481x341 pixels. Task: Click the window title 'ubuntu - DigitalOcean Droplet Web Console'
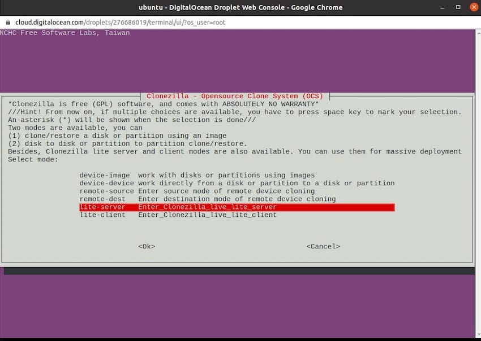pos(240,7)
